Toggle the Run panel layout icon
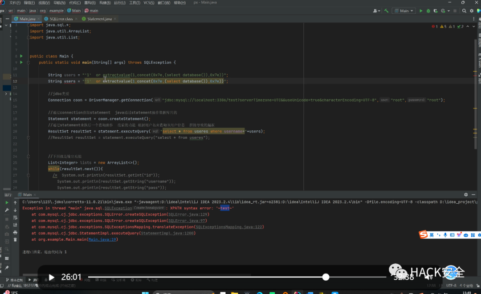 [x=7, y=258]
